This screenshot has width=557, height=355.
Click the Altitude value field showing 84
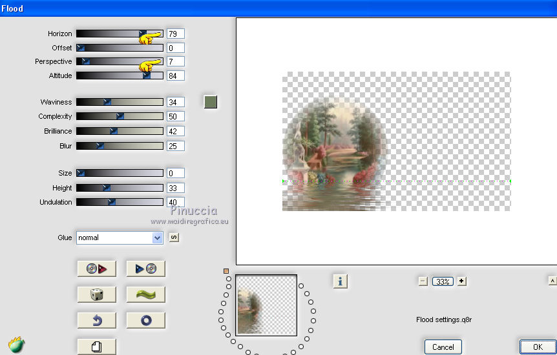(x=176, y=76)
